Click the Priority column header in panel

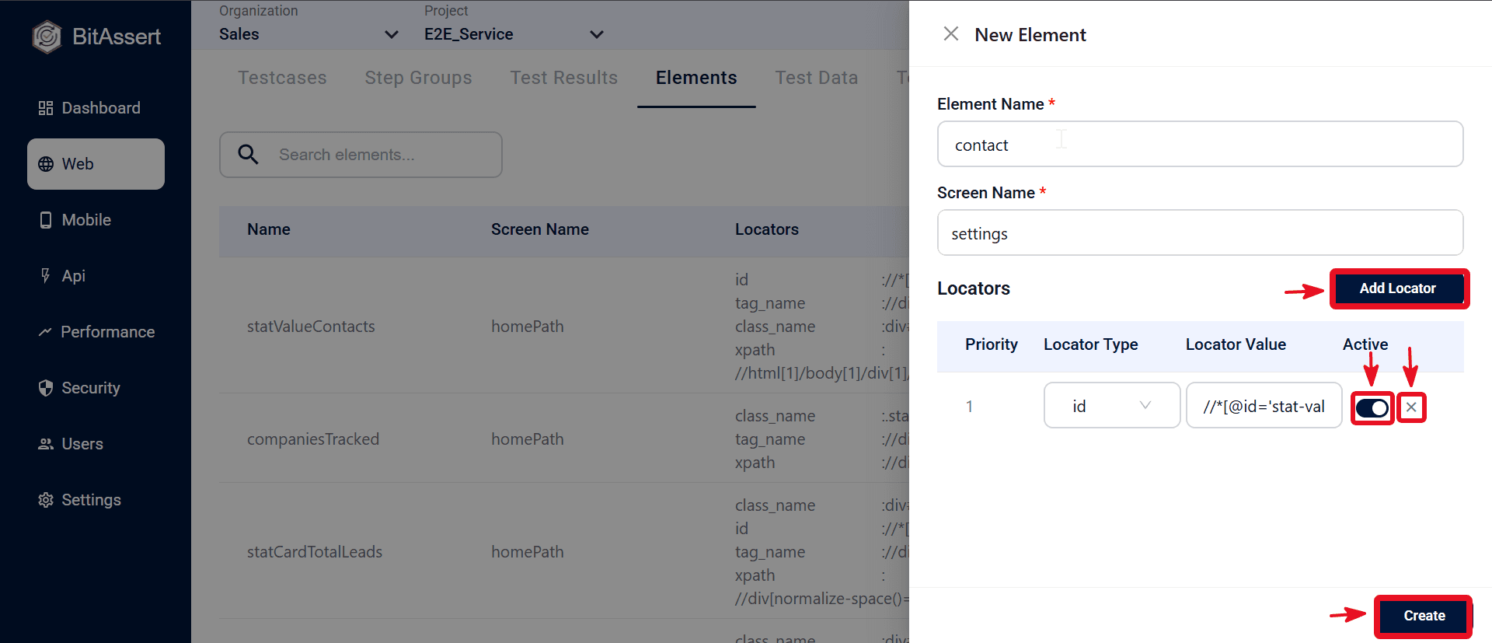pos(992,344)
